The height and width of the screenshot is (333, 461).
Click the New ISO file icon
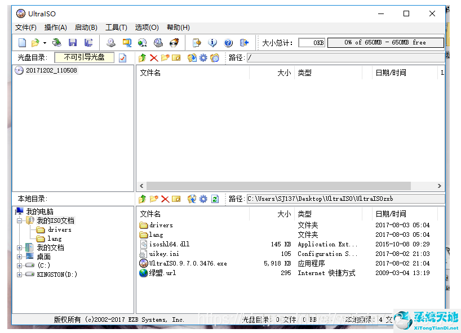point(22,43)
